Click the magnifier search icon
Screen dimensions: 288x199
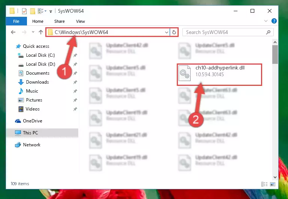point(268,32)
